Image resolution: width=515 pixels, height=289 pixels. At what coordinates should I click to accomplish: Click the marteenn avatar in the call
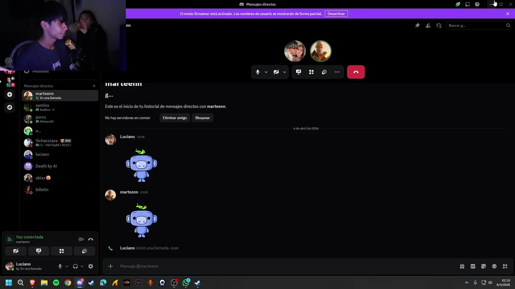[321, 51]
